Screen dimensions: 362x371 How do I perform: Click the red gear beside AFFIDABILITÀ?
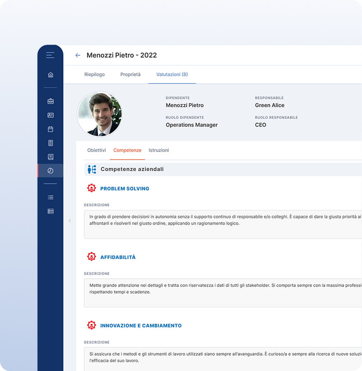coord(92,256)
